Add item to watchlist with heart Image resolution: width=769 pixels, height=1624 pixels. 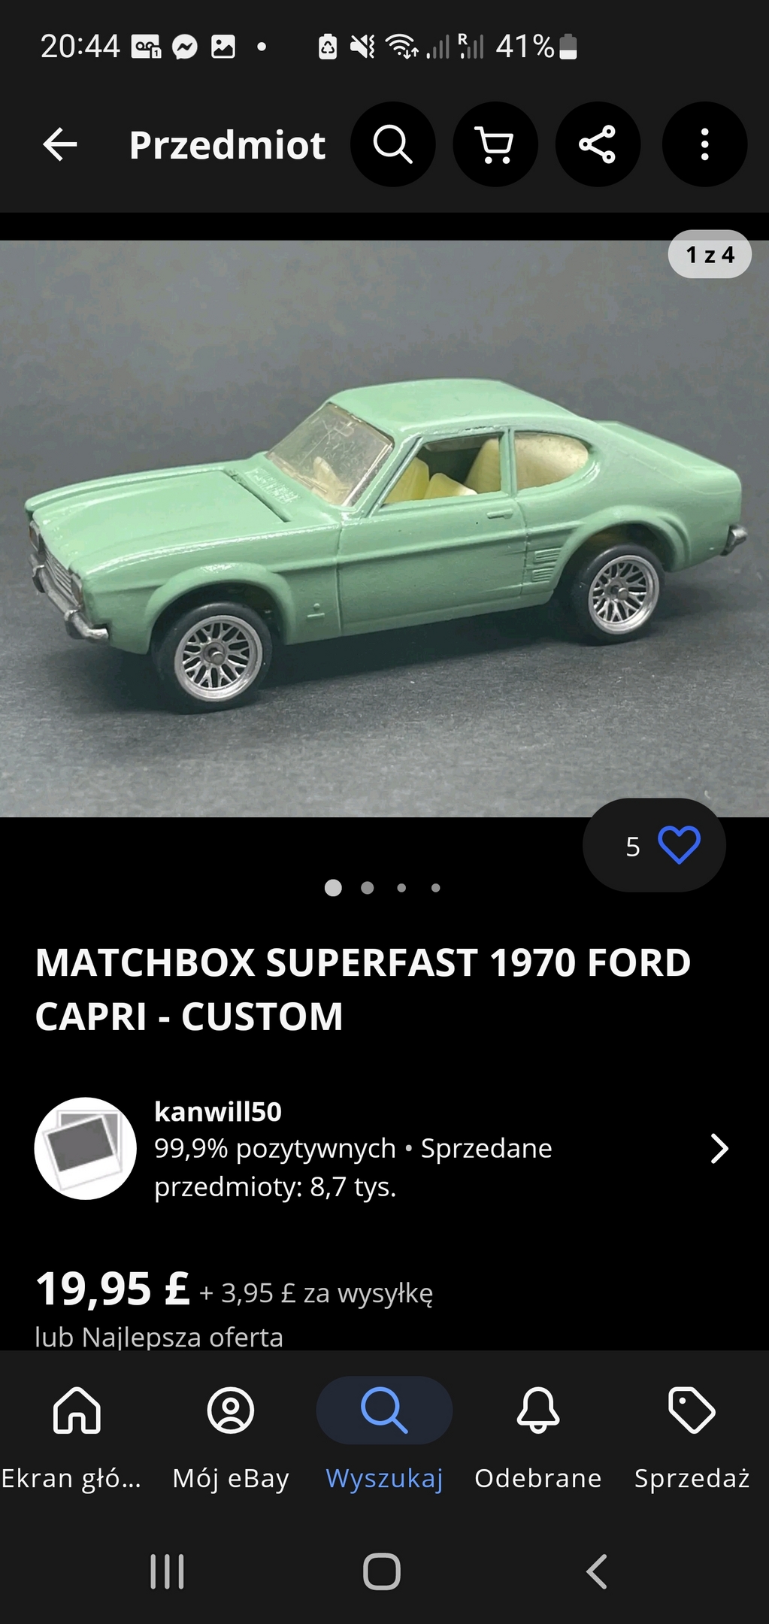point(679,845)
